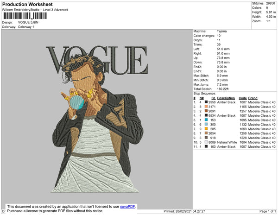Click the "Brand" column header
Image resolution: width=278 pixels, height=215 pixels.
253,98
